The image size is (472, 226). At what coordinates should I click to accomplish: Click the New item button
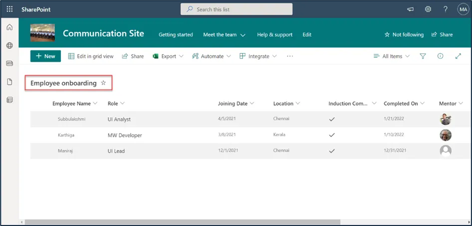(45, 56)
